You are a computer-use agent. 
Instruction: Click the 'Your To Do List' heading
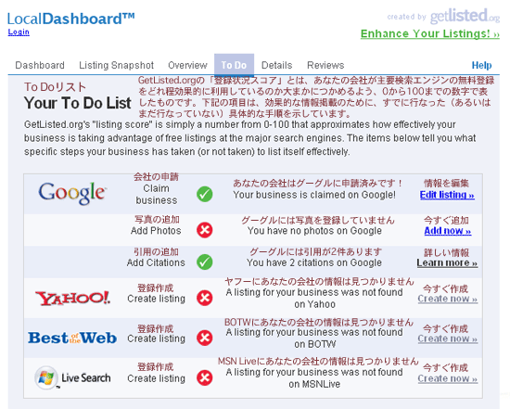coord(77,103)
